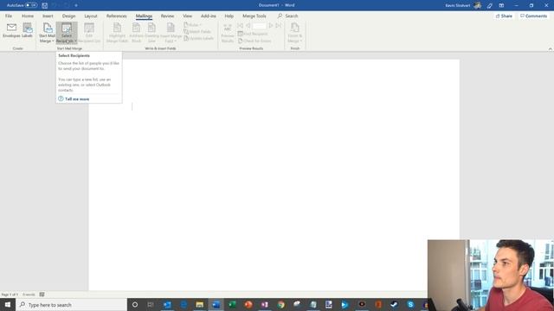
Task: Click the proofing icon in status bar
Action: [42, 295]
